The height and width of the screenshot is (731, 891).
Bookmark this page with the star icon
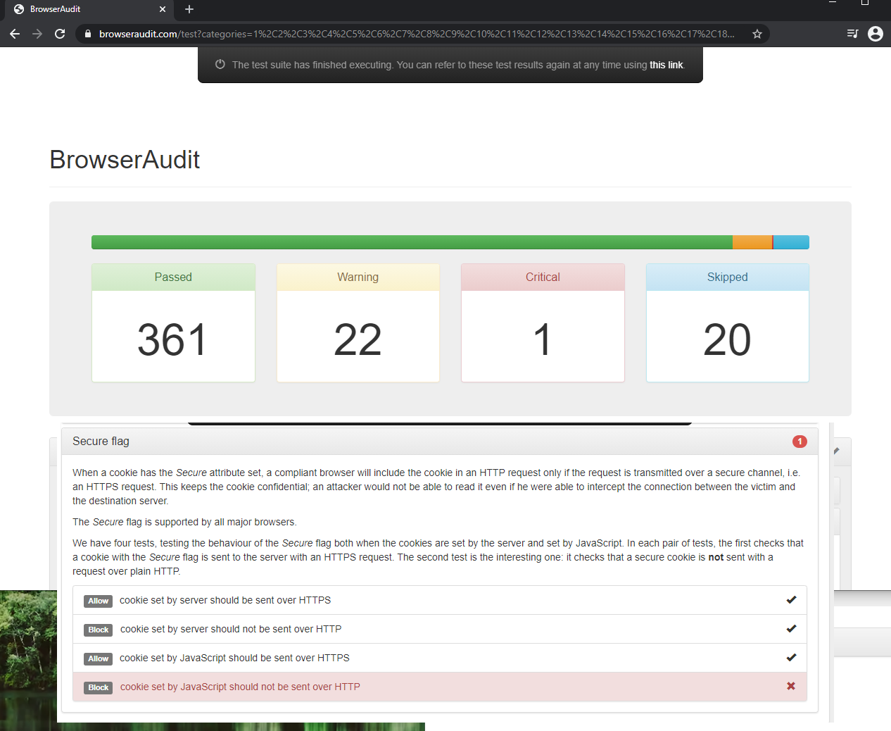[x=757, y=34]
